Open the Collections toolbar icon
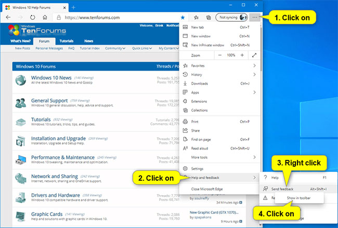This screenshot has width=338, height=228. (209, 18)
